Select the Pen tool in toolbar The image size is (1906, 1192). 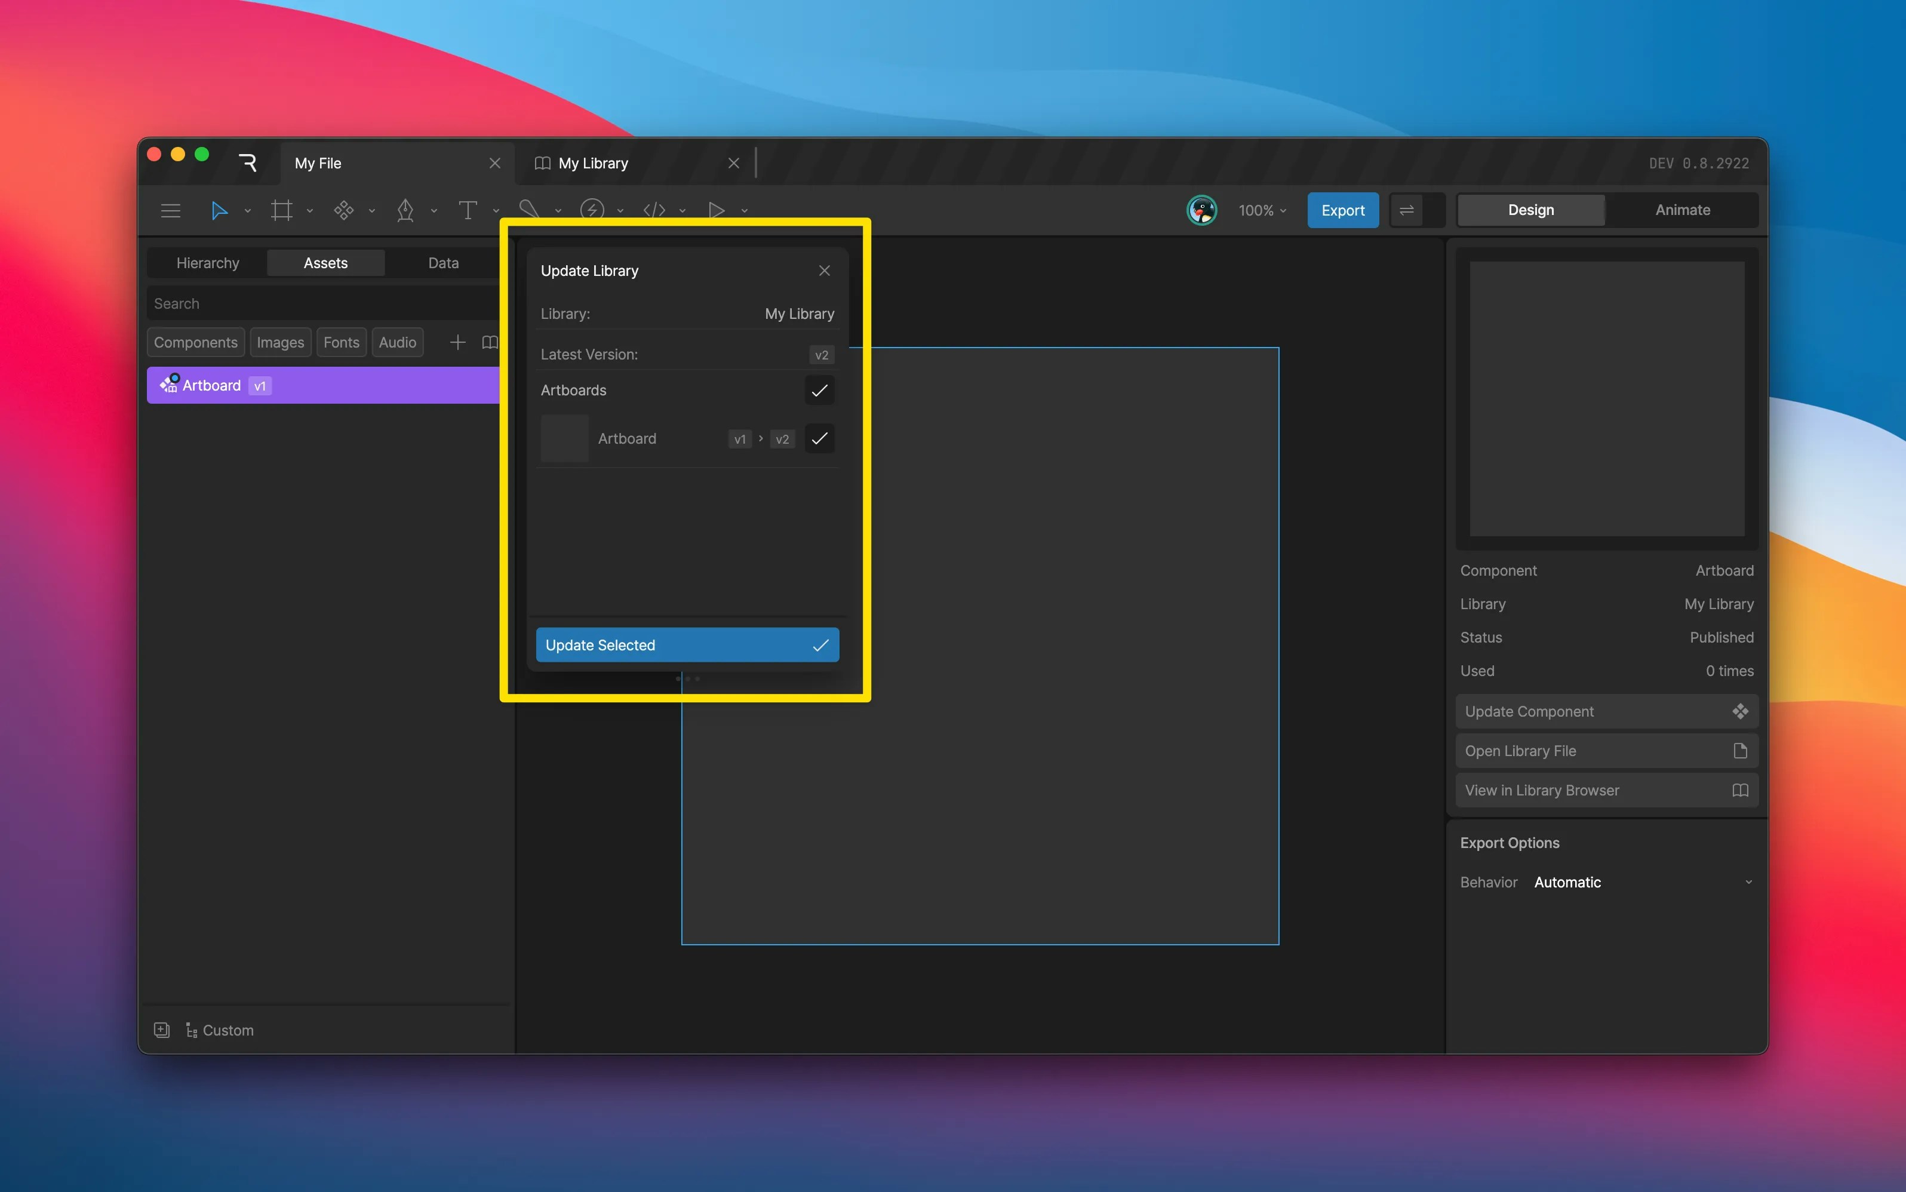coord(405,210)
